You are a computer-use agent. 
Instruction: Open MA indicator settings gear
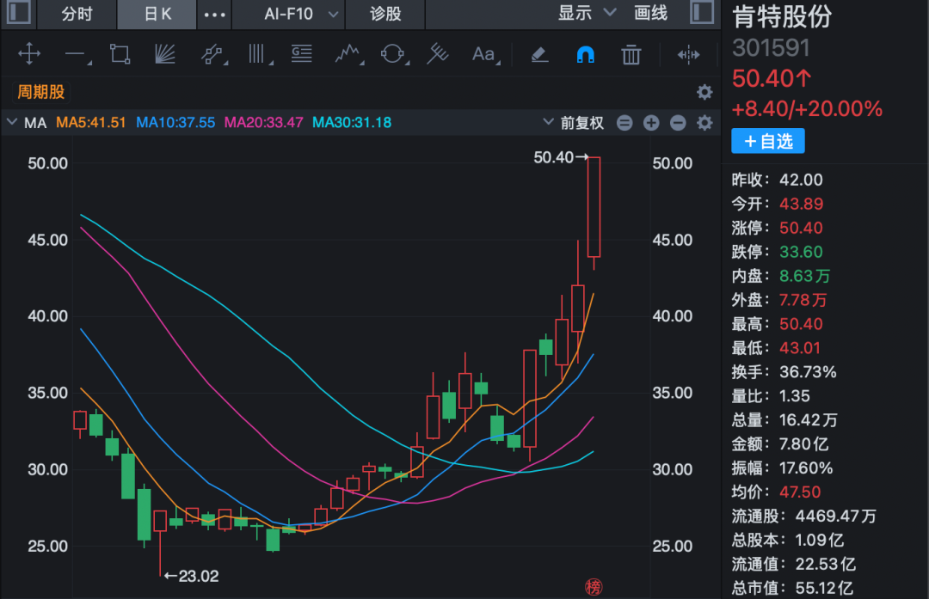point(704,123)
